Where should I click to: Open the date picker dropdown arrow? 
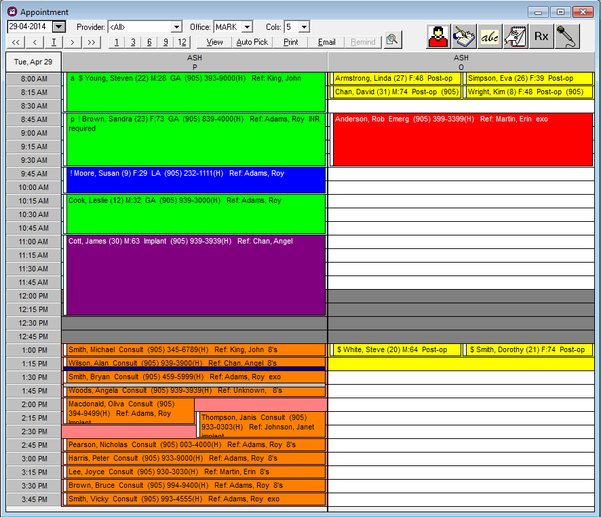(x=58, y=27)
